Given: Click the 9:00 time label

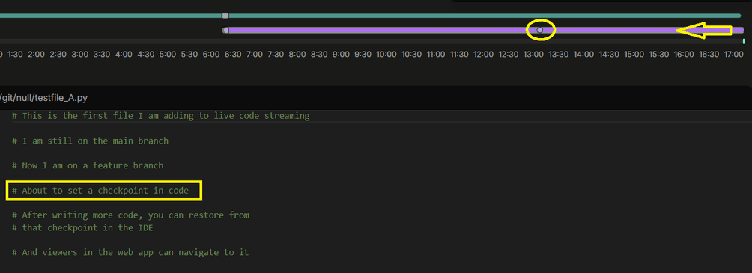Looking at the screenshot, I should 341,54.
